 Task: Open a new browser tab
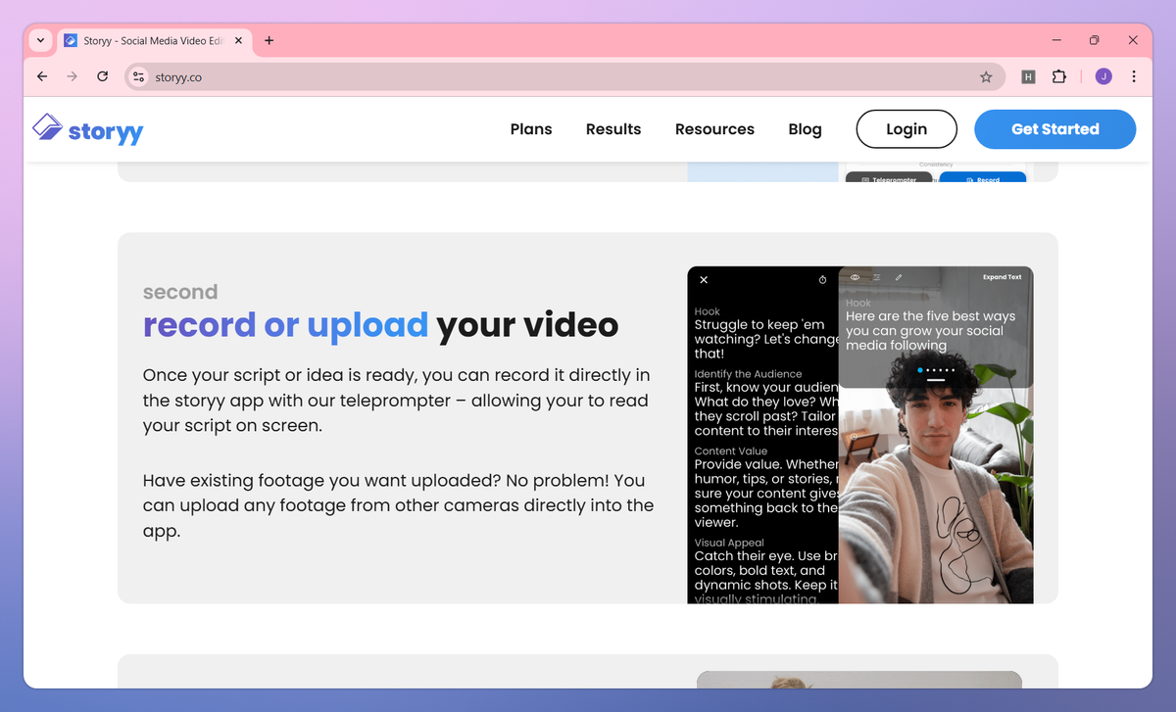[x=269, y=40]
